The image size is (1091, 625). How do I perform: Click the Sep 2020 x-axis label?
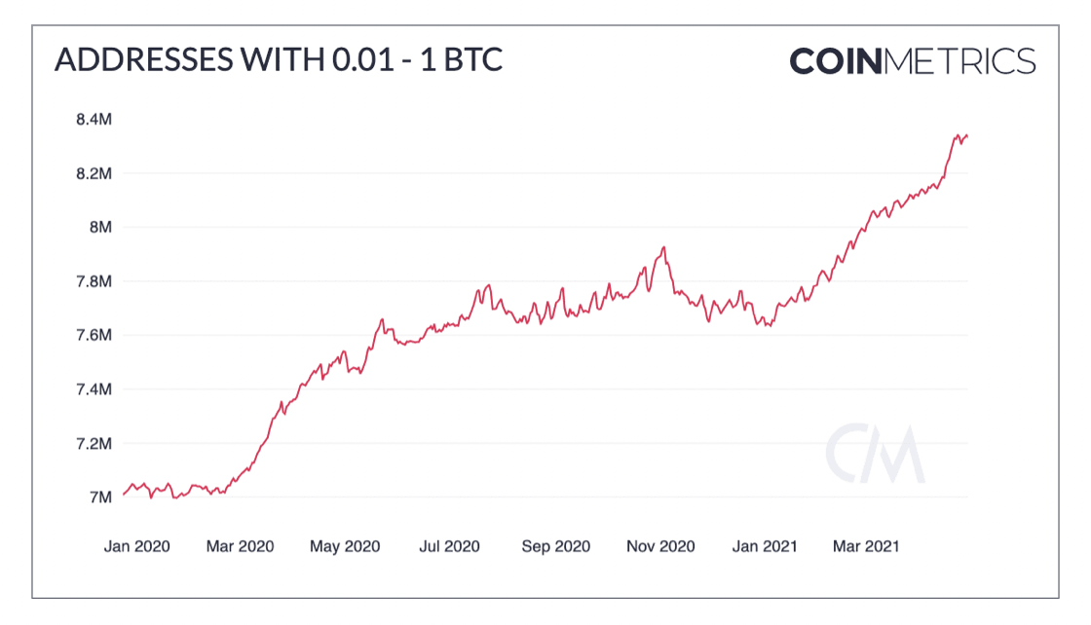(x=555, y=546)
